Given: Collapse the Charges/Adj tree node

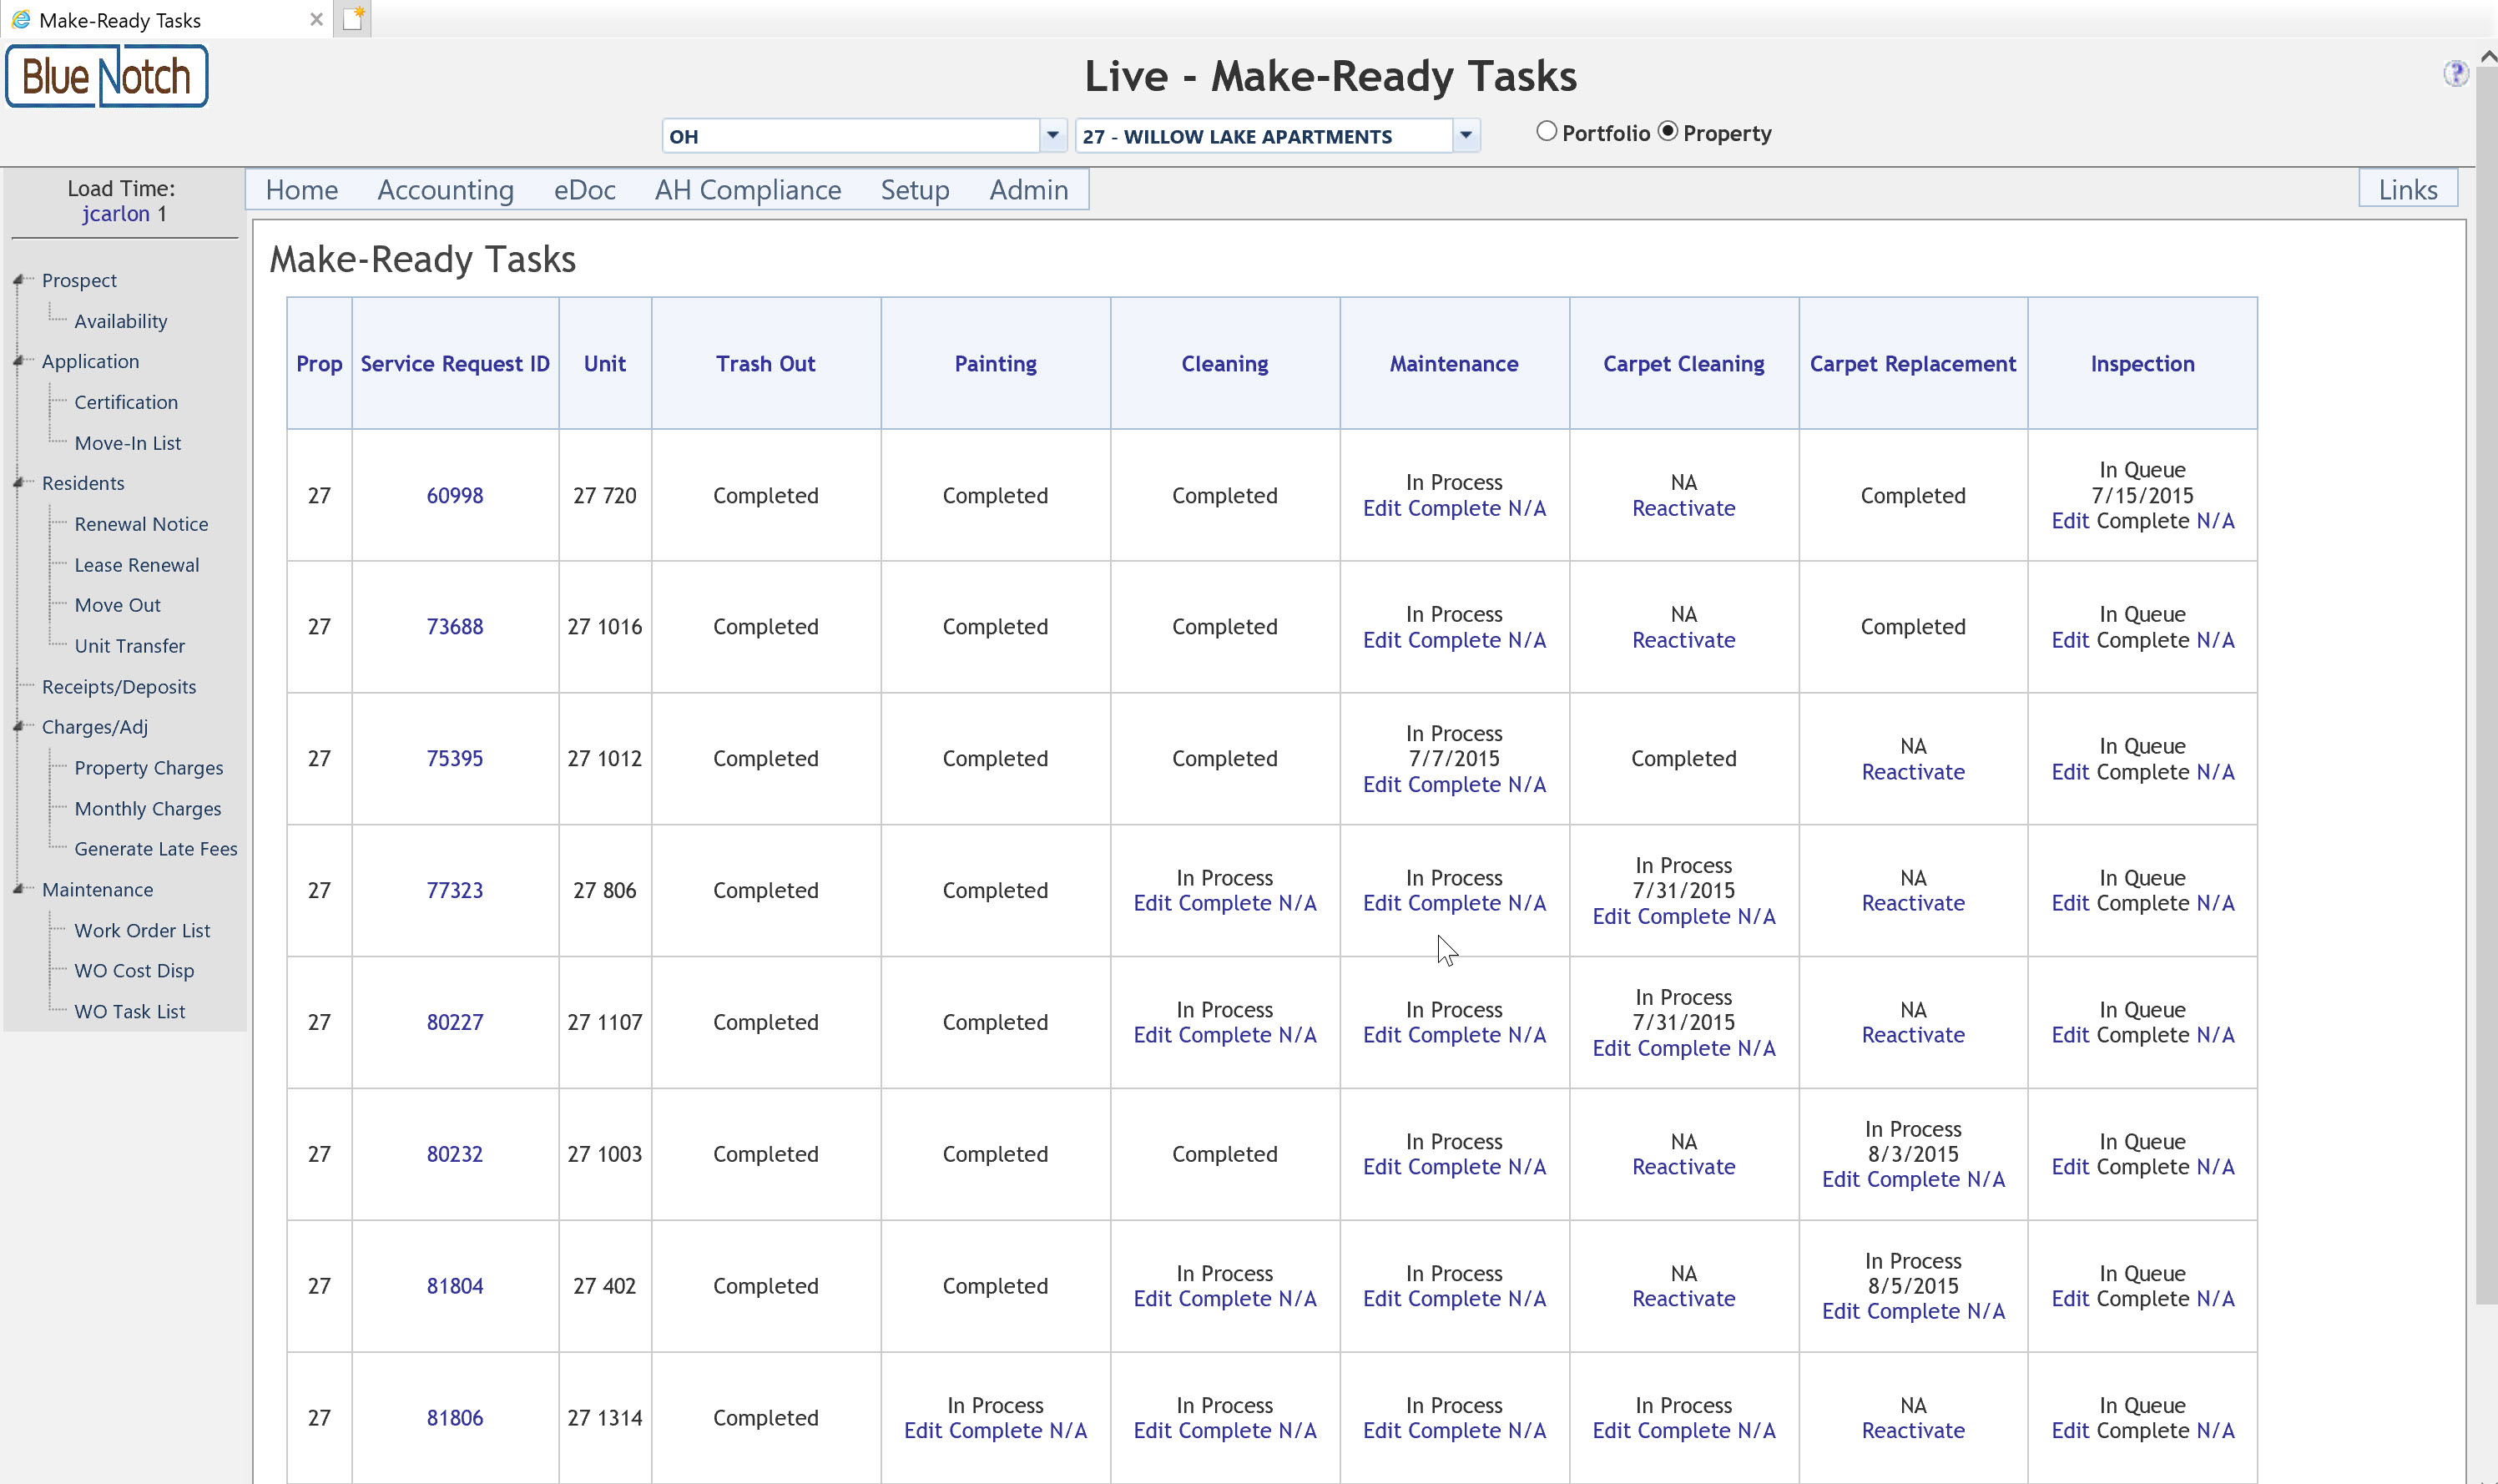Looking at the screenshot, I should [x=19, y=727].
